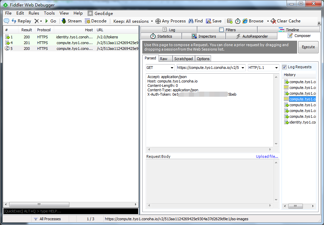Image resolution: width=324 pixels, height=225 pixels.
Task: Switch to the Scratchpad tab
Action: click(183, 59)
